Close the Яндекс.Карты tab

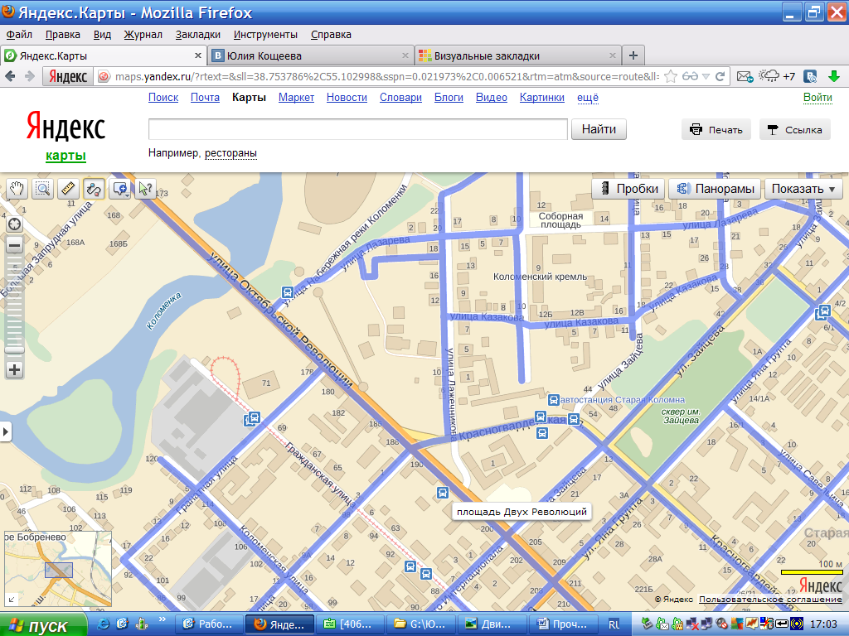pyautogui.click(x=198, y=55)
